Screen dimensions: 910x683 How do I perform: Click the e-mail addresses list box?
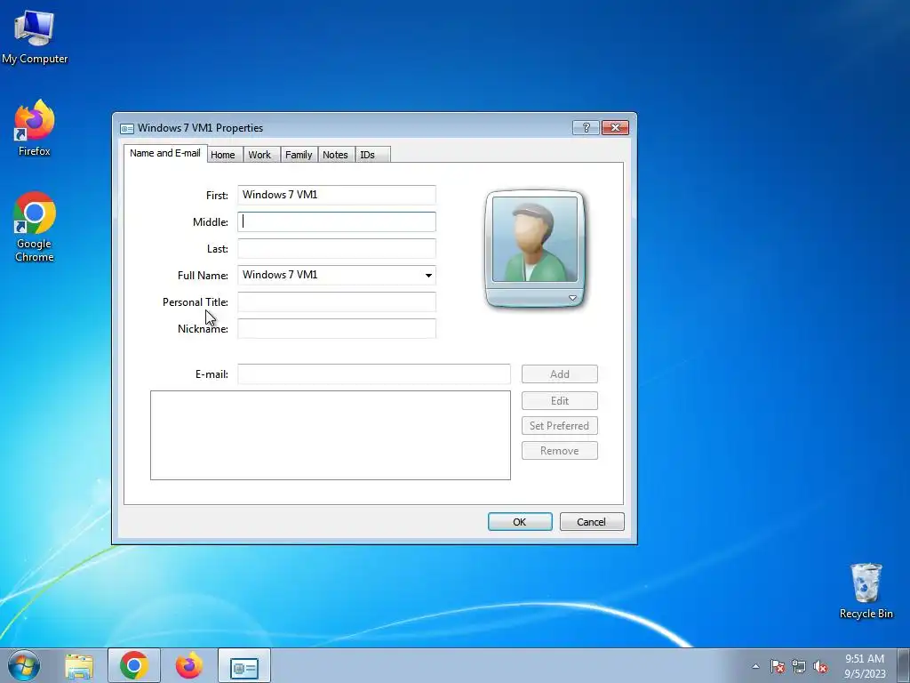(x=331, y=435)
